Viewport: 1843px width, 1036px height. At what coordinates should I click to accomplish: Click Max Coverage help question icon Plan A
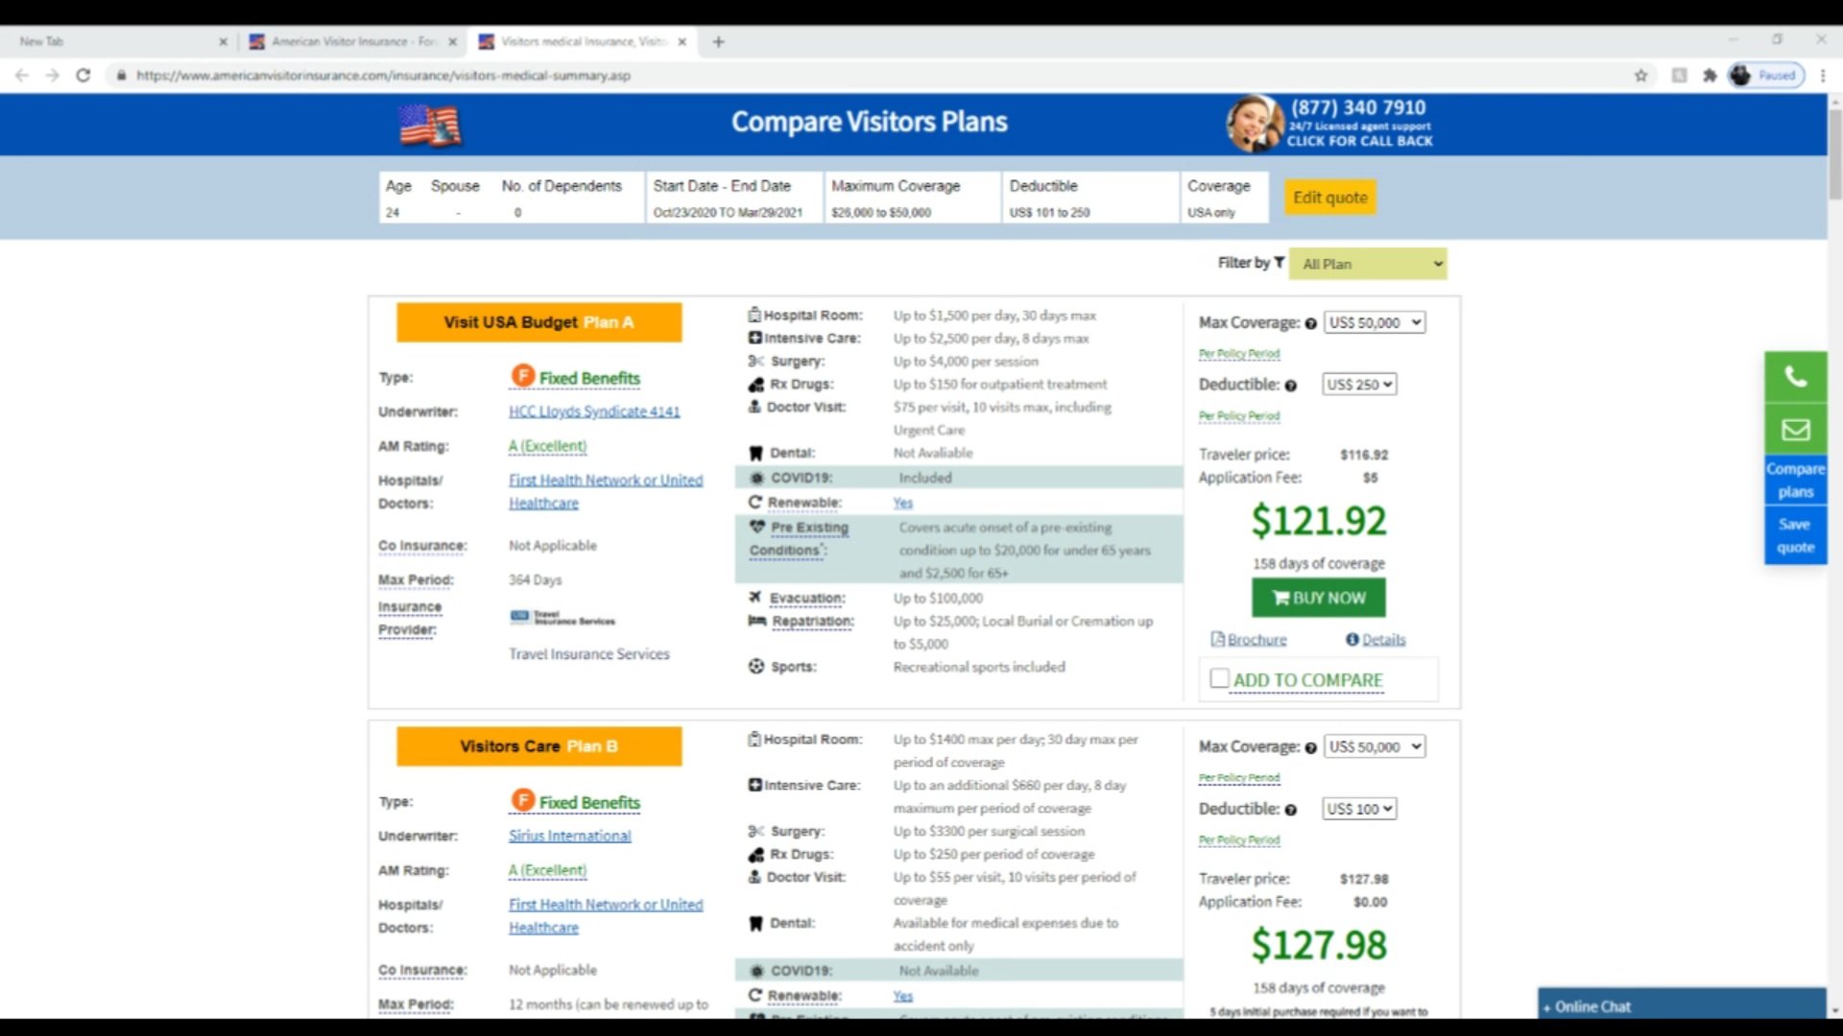pyautogui.click(x=1310, y=323)
